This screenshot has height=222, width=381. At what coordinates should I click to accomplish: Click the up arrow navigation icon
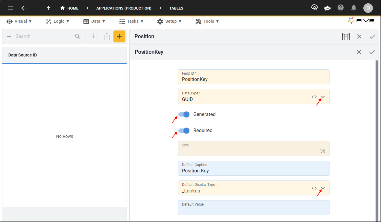pos(48,8)
